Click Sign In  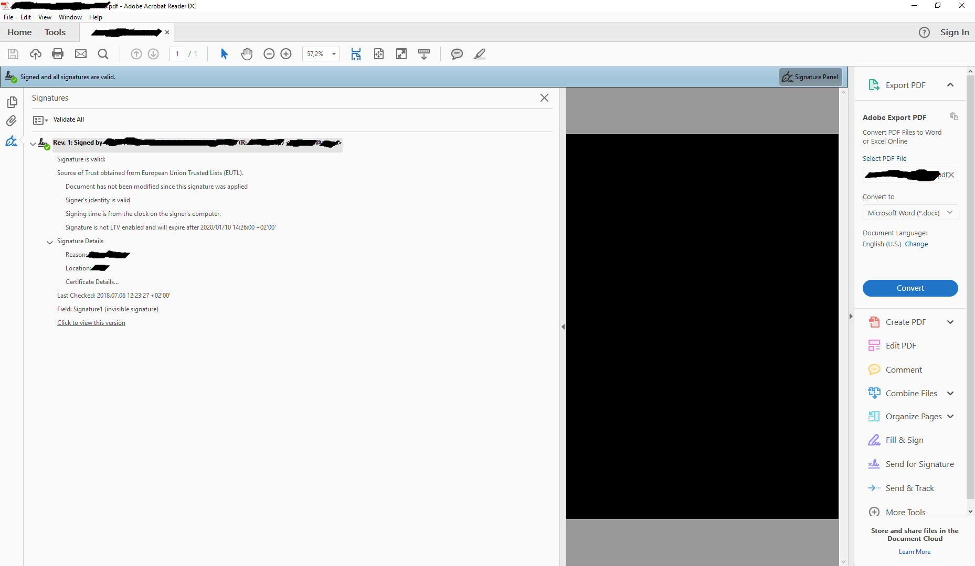point(955,32)
